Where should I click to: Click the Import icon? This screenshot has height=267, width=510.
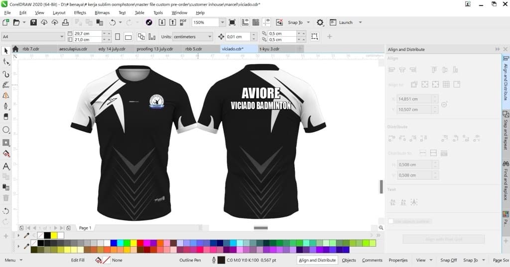[x=162, y=22]
